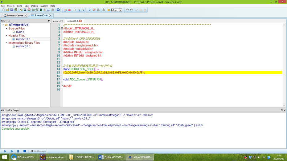Viewport: 287px width, 161px height.
Task: Click the blue Help question mark icon
Action: (x=58, y=10)
